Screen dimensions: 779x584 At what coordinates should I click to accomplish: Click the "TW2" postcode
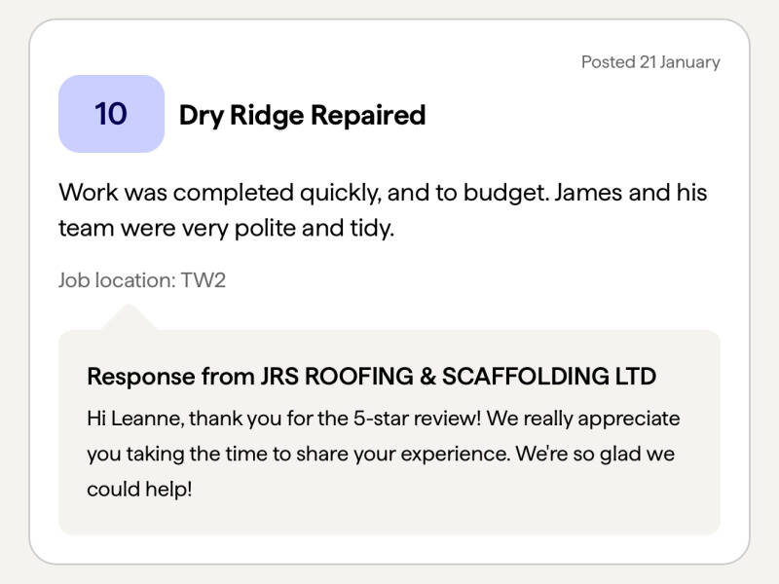tap(204, 280)
